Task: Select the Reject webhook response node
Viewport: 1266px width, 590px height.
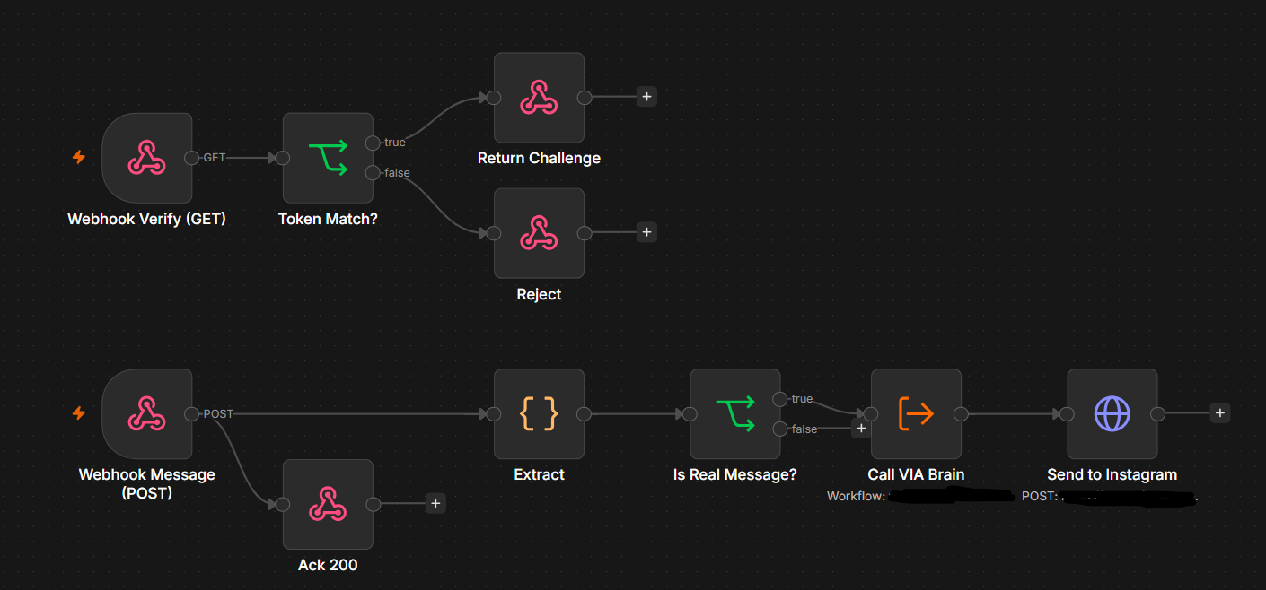Action: click(539, 233)
